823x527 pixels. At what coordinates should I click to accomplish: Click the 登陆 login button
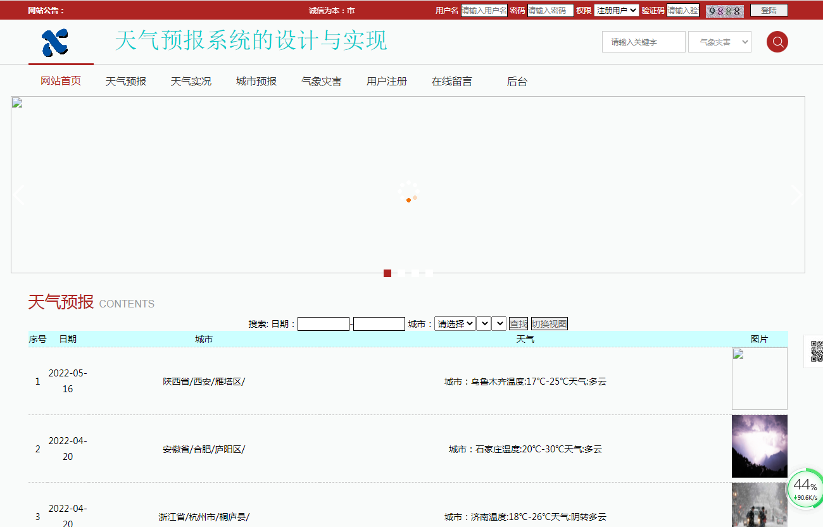[x=769, y=11]
